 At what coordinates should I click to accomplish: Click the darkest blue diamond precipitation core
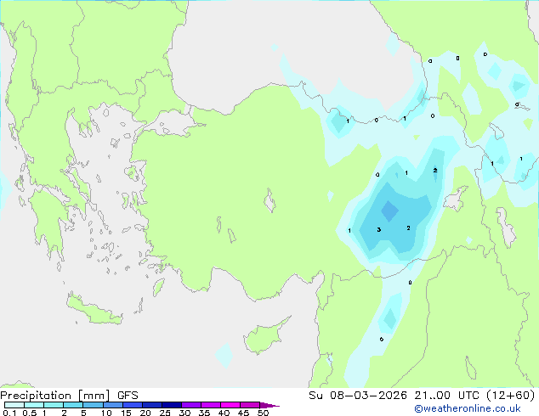click(389, 211)
